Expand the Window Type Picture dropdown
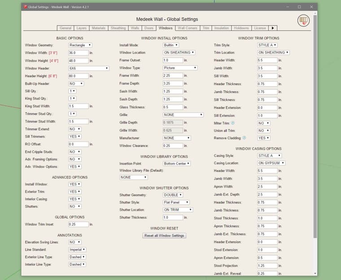The width and height of the screenshot is (341, 280). point(180,68)
